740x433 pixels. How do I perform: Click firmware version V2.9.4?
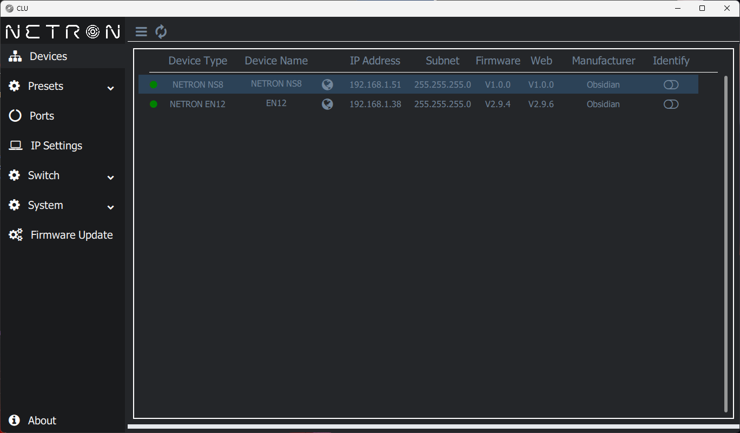498,104
